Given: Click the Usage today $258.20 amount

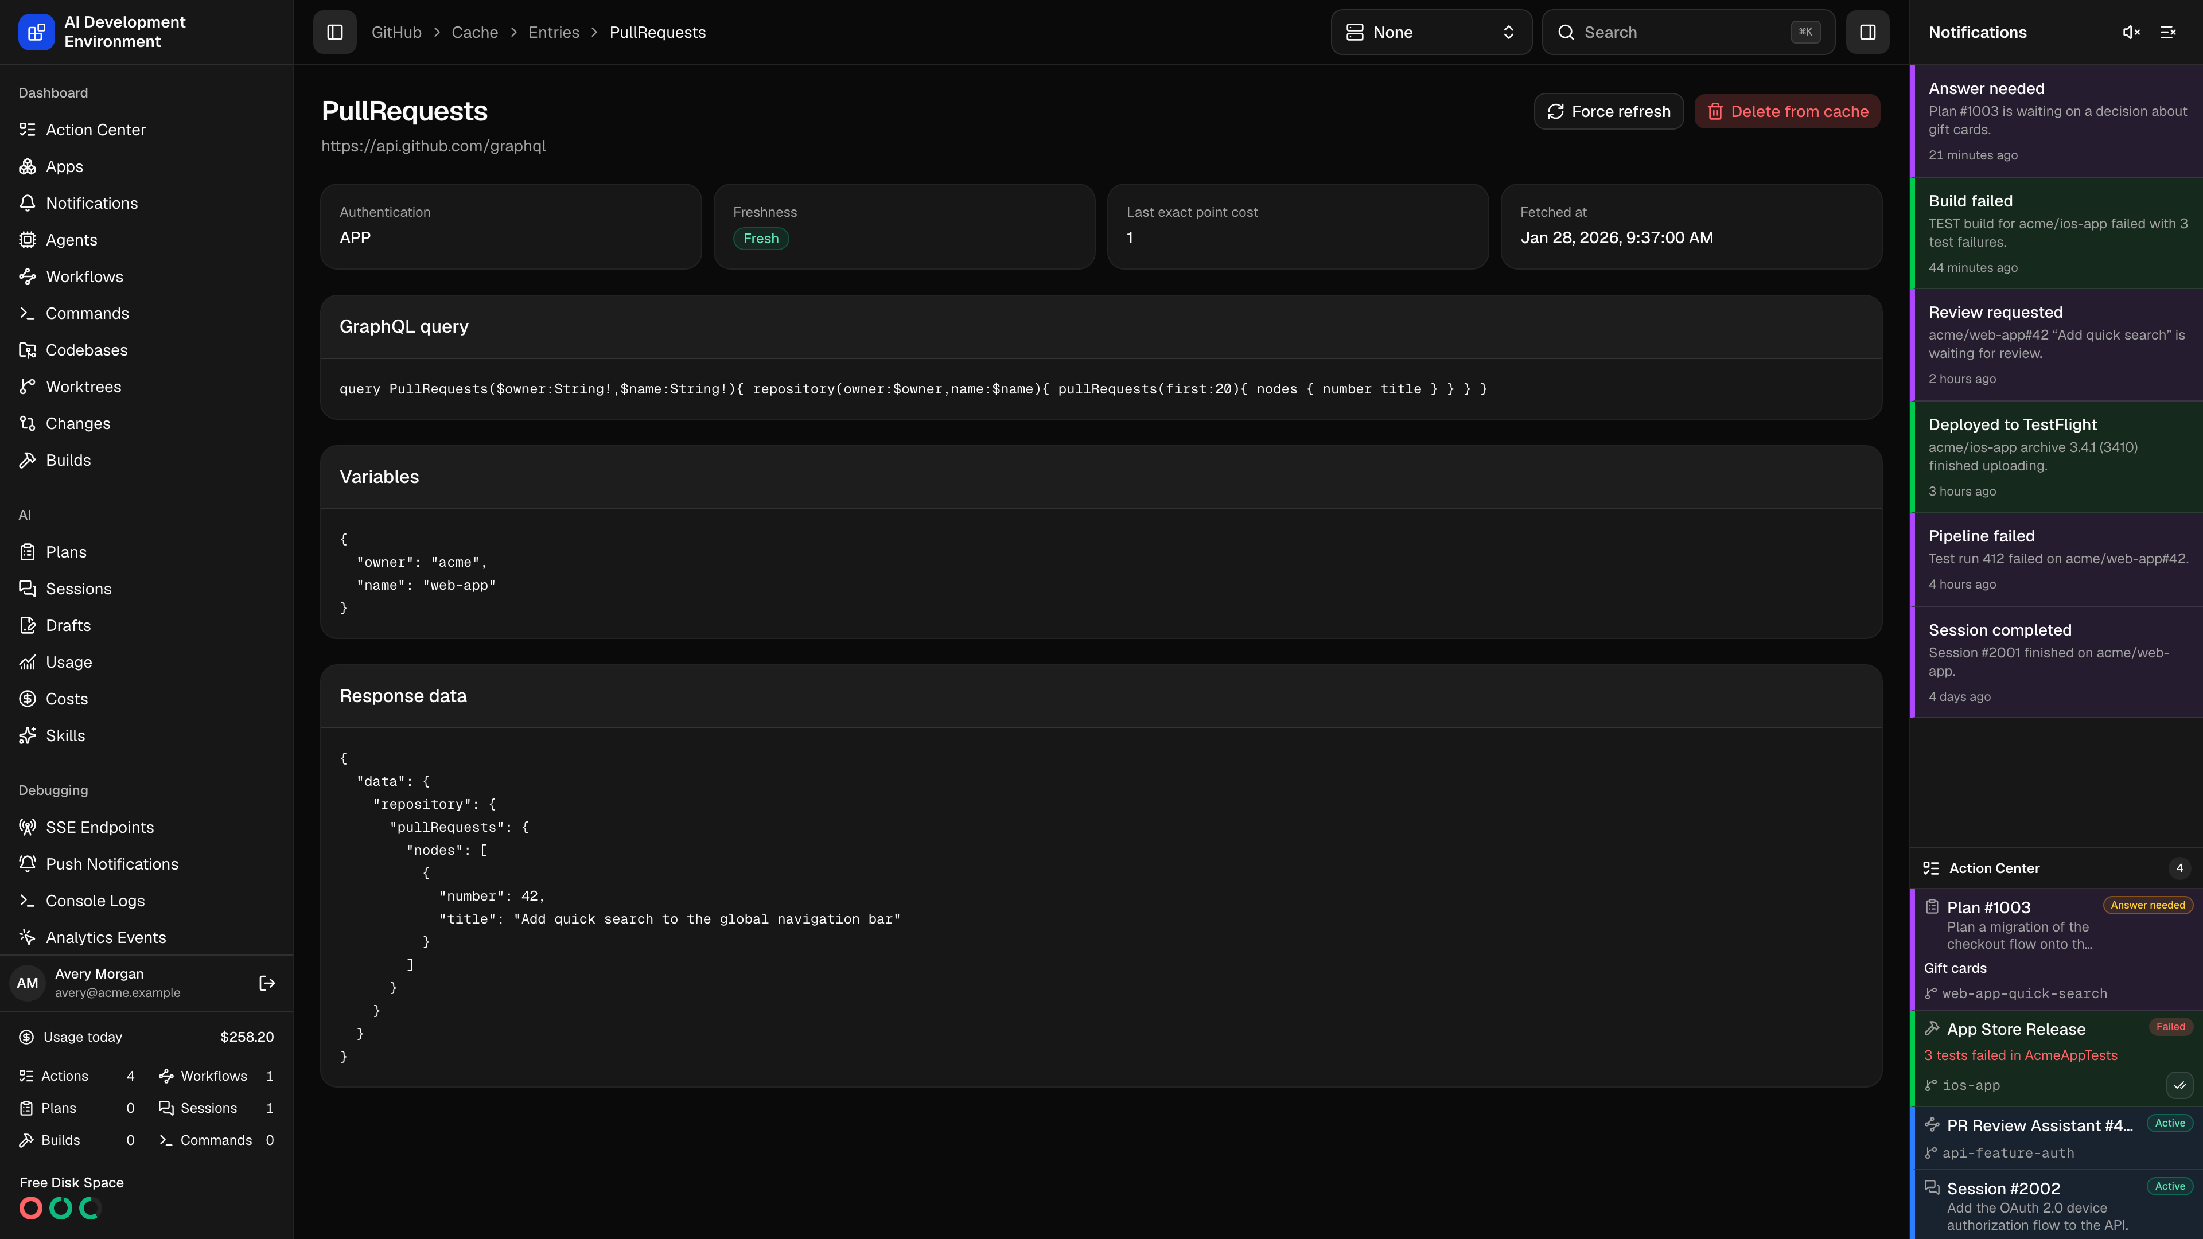Looking at the screenshot, I should pos(247,1037).
